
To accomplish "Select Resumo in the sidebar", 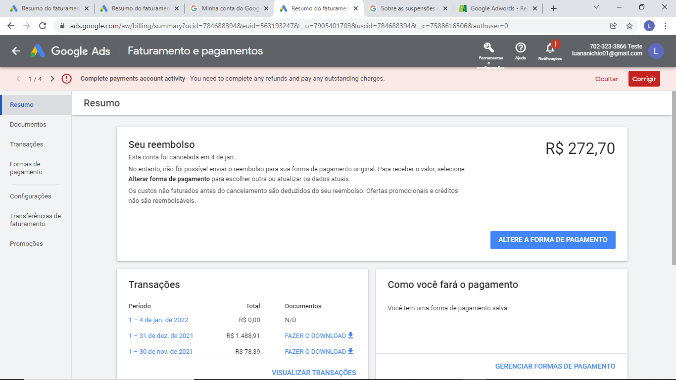I will point(36,105).
